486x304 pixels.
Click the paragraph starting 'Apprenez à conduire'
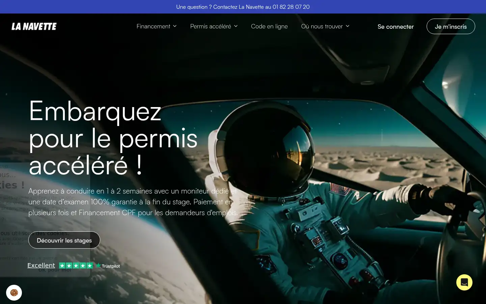133,202
